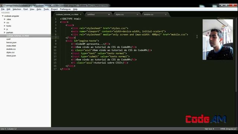Open the conf file in sidebar
The image size is (238, 134).
click(8, 39)
